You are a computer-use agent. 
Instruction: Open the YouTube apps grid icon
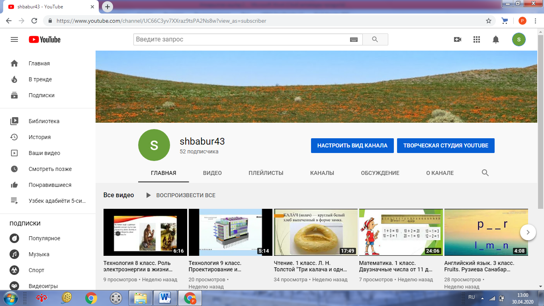click(477, 39)
